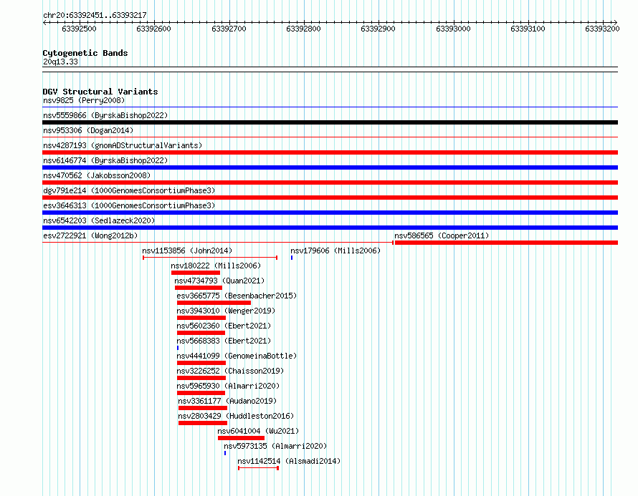Click the blue nsv6146774 variant bar
This screenshot has width=638, height=496.
(330, 167)
